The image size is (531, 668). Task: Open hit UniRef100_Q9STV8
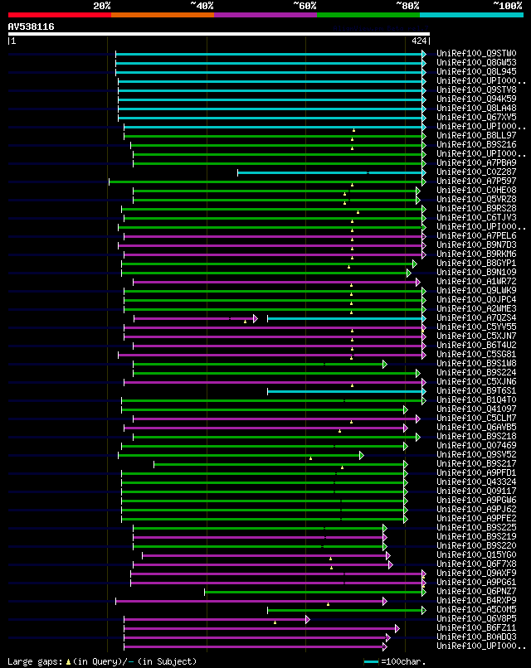pos(476,90)
